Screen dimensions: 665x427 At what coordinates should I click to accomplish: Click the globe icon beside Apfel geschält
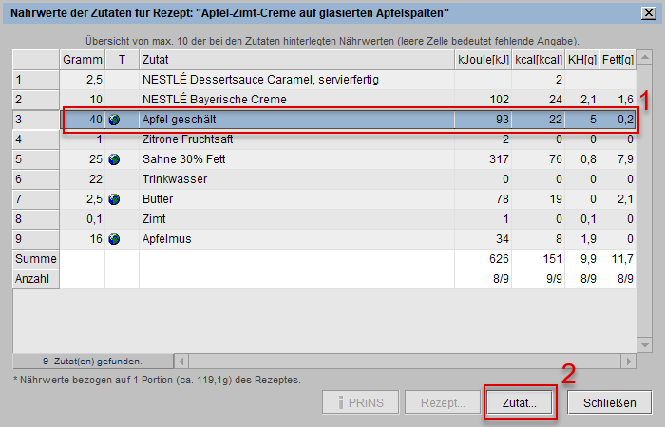pyautogui.click(x=114, y=120)
